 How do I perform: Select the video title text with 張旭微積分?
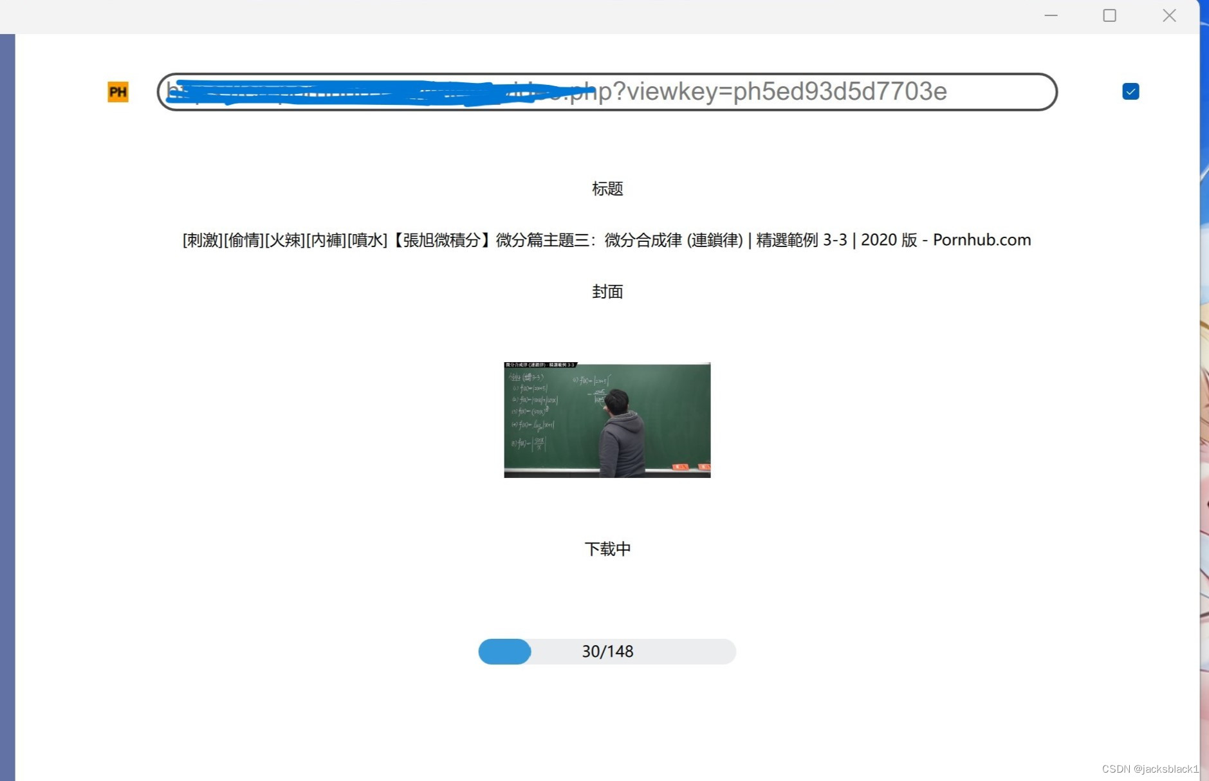click(x=607, y=240)
